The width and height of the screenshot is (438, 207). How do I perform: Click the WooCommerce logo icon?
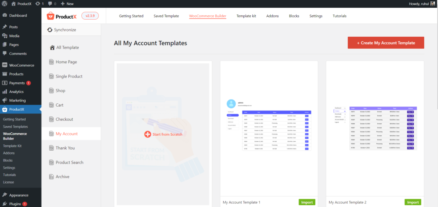click(5, 65)
